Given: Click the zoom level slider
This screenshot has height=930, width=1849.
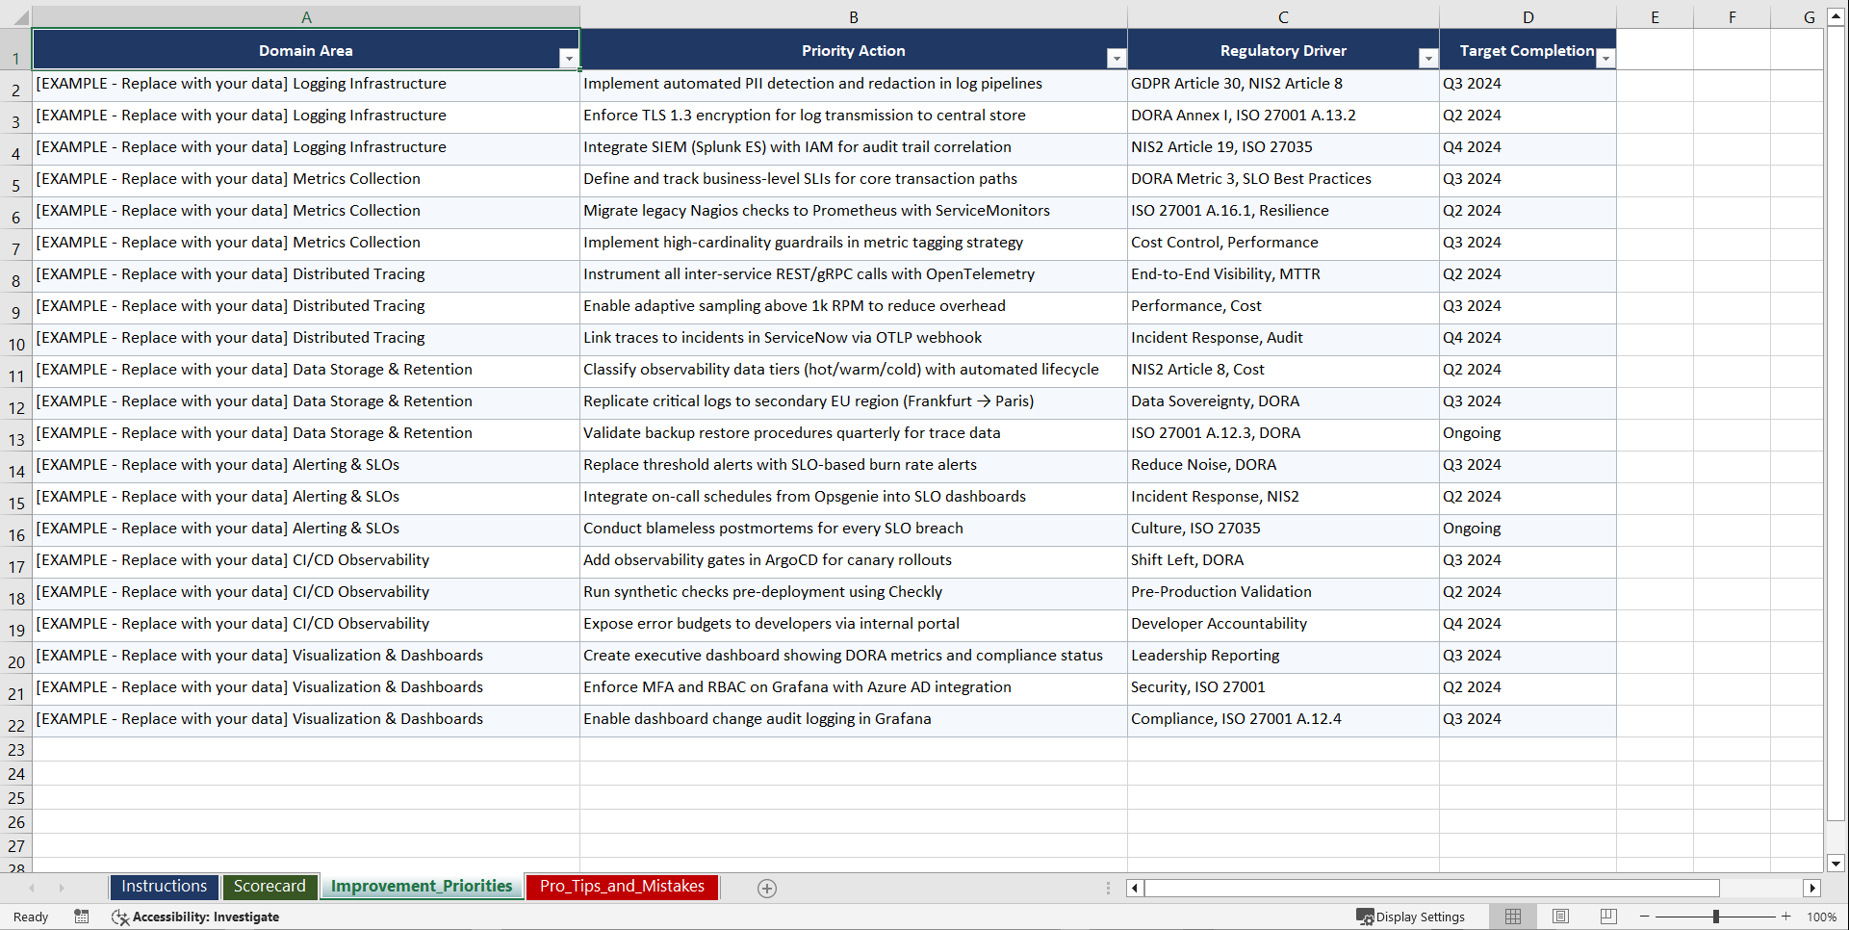Looking at the screenshot, I should point(1714,917).
